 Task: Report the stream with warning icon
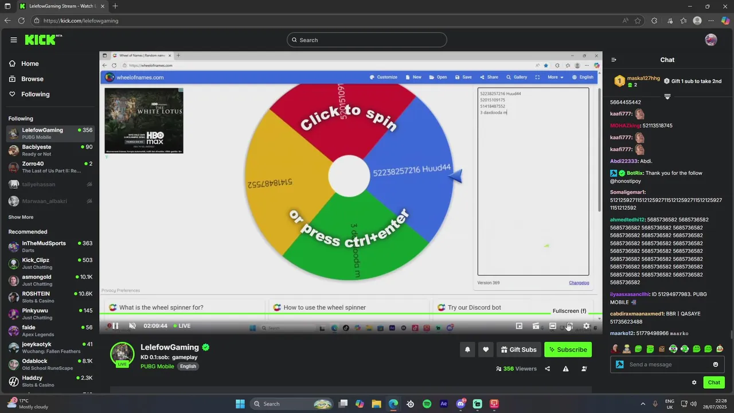565,369
